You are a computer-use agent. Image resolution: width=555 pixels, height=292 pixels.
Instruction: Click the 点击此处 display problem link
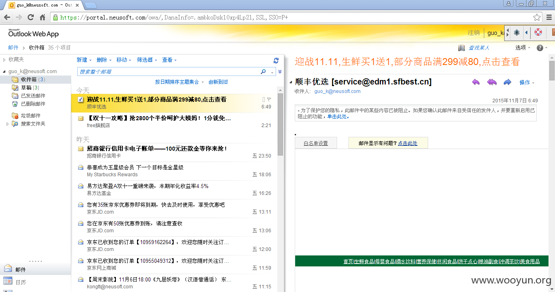(x=408, y=143)
